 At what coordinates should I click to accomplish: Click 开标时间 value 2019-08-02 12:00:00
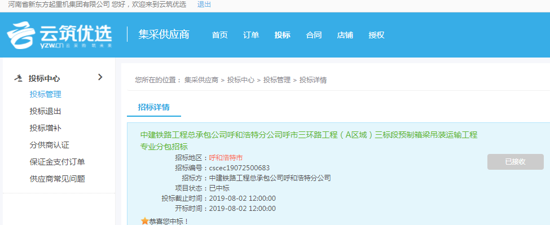coord(243,209)
